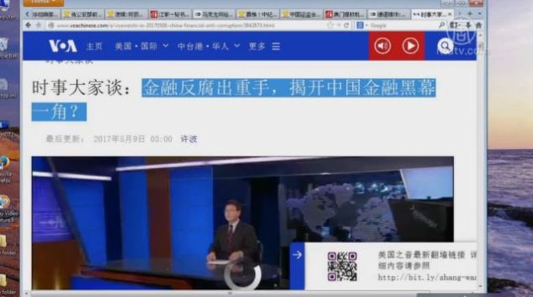
Task: Click the VOA logo in site header
Action: click(x=62, y=46)
